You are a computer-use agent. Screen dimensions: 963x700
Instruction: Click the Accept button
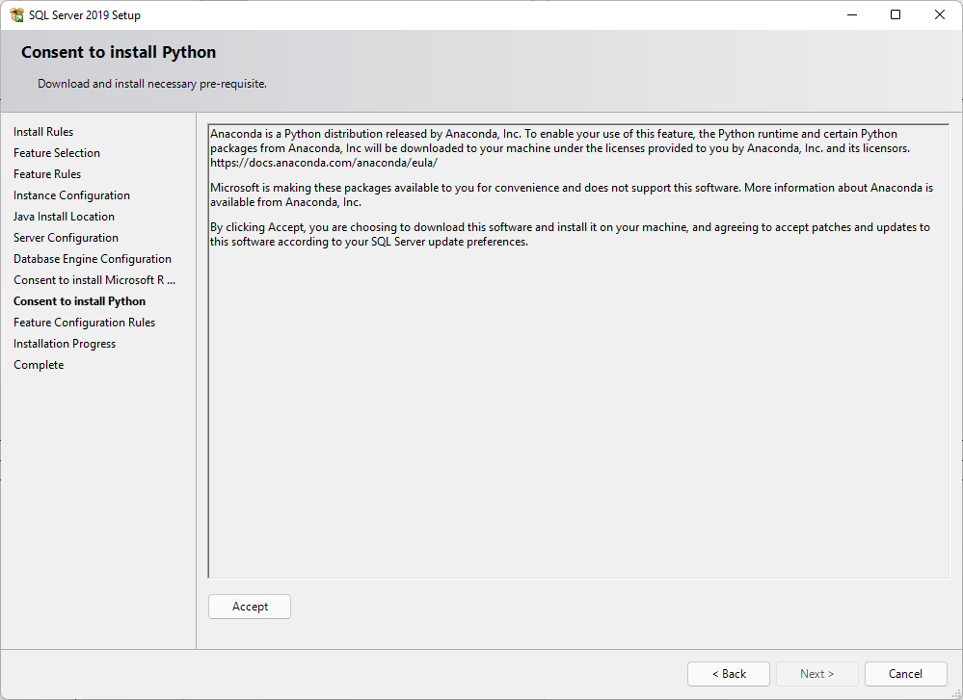click(x=250, y=607)
